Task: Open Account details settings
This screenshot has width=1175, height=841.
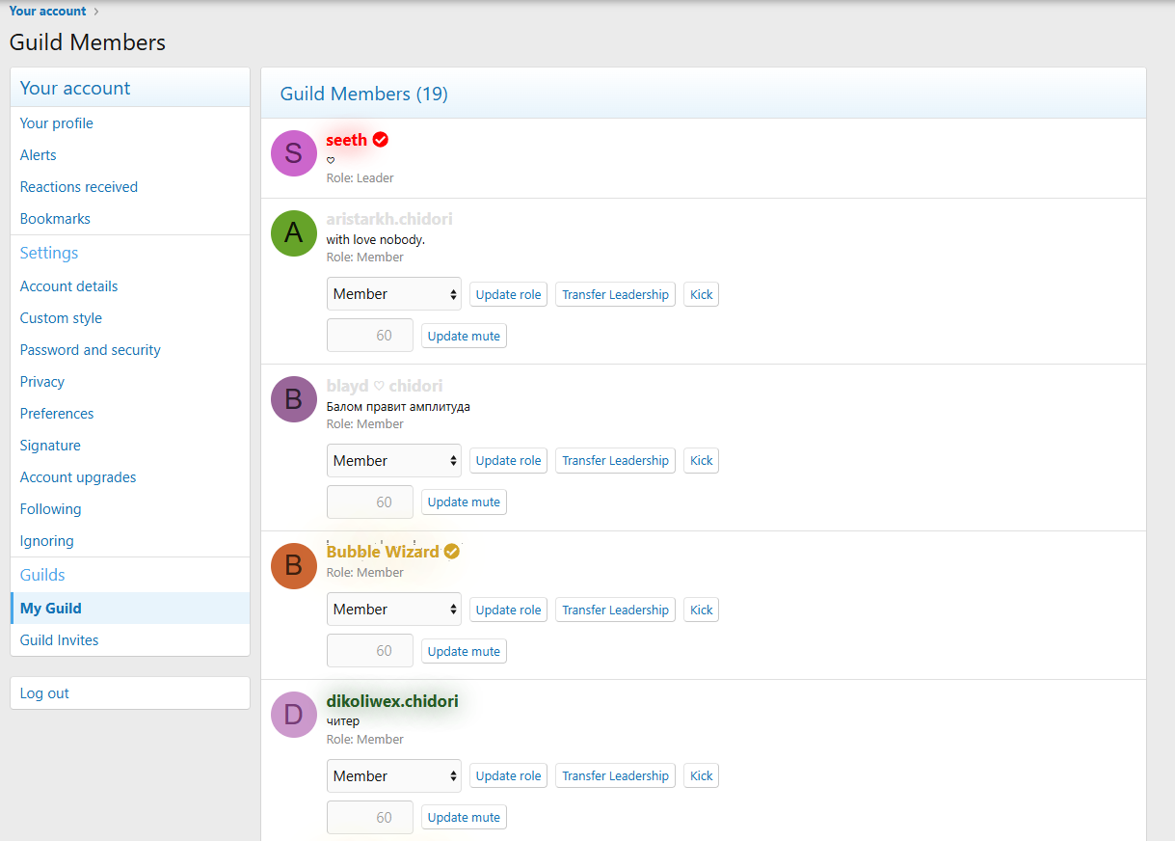Action: pos(130,286)
